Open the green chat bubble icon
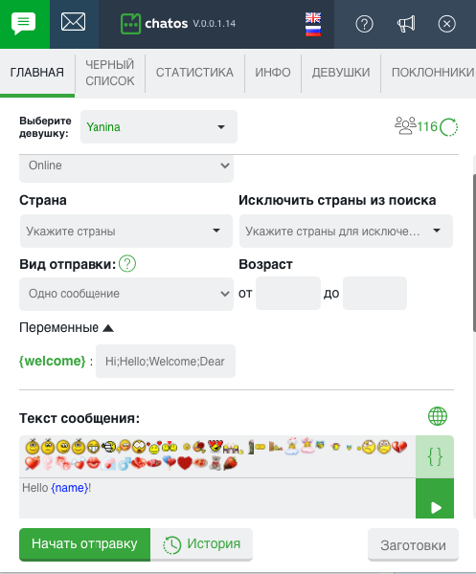 [x=24, y=24]
